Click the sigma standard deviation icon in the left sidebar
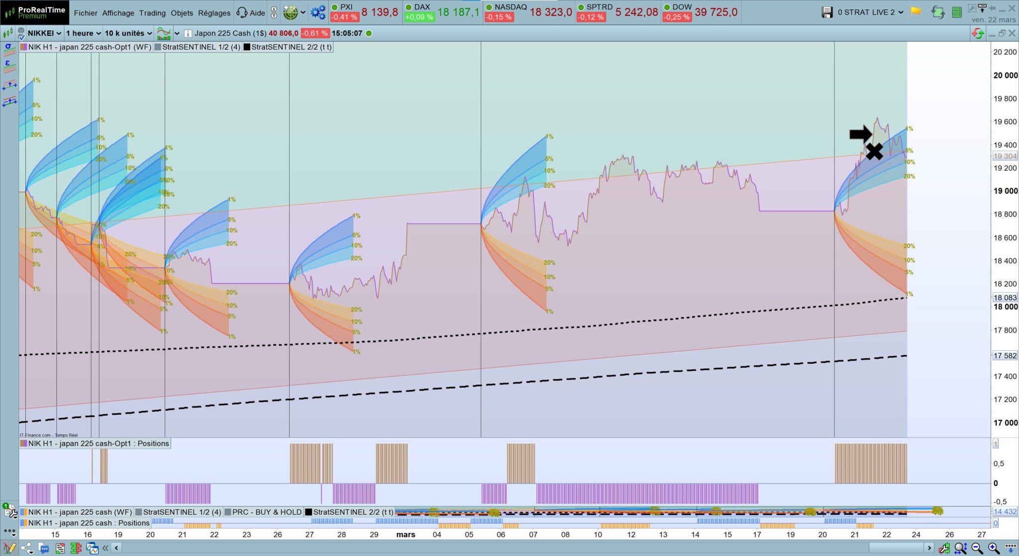Screen dimensions: 1019x556 (8, 47)
